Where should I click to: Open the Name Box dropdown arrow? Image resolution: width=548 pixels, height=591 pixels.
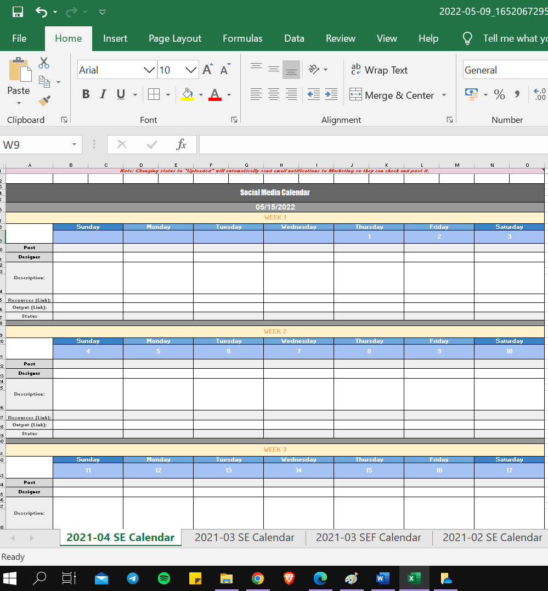click(x=74, y=145)
